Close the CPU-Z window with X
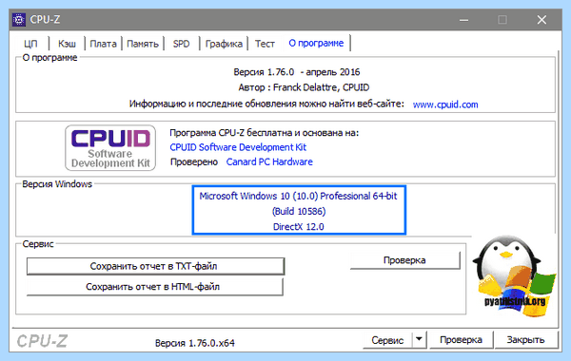The width and height of the screenshot is (571, 361). (541, 20)
